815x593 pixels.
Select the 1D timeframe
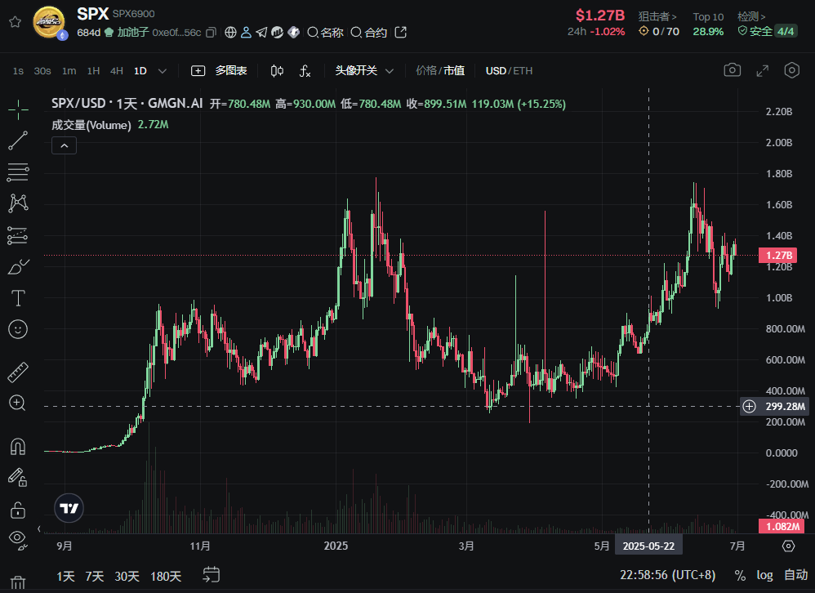[x=140, y=71]
